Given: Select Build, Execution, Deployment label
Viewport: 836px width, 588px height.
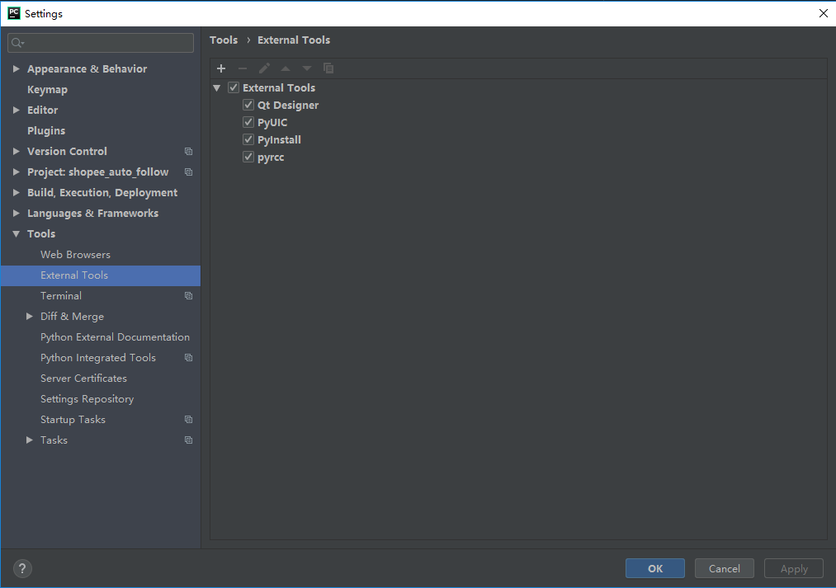Looking at the screenshot, I should [x=102, y=192].
